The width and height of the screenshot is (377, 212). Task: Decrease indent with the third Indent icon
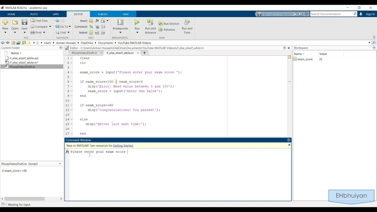click(x=103, y=32)
